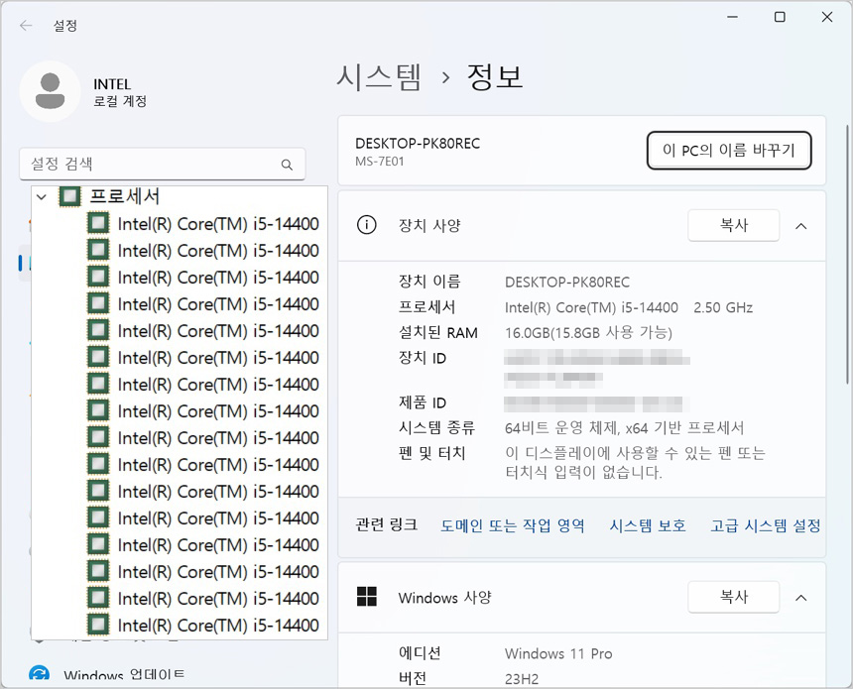This screenshot has height=689, width=853.
Task: Open the 시스템 보호 link
Action: pos(648,525)
